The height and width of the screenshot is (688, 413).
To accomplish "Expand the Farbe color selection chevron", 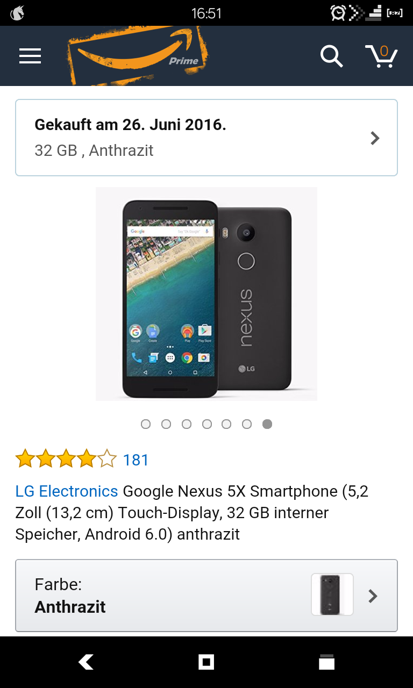I will pyautogui.click(x=373, y=596).
